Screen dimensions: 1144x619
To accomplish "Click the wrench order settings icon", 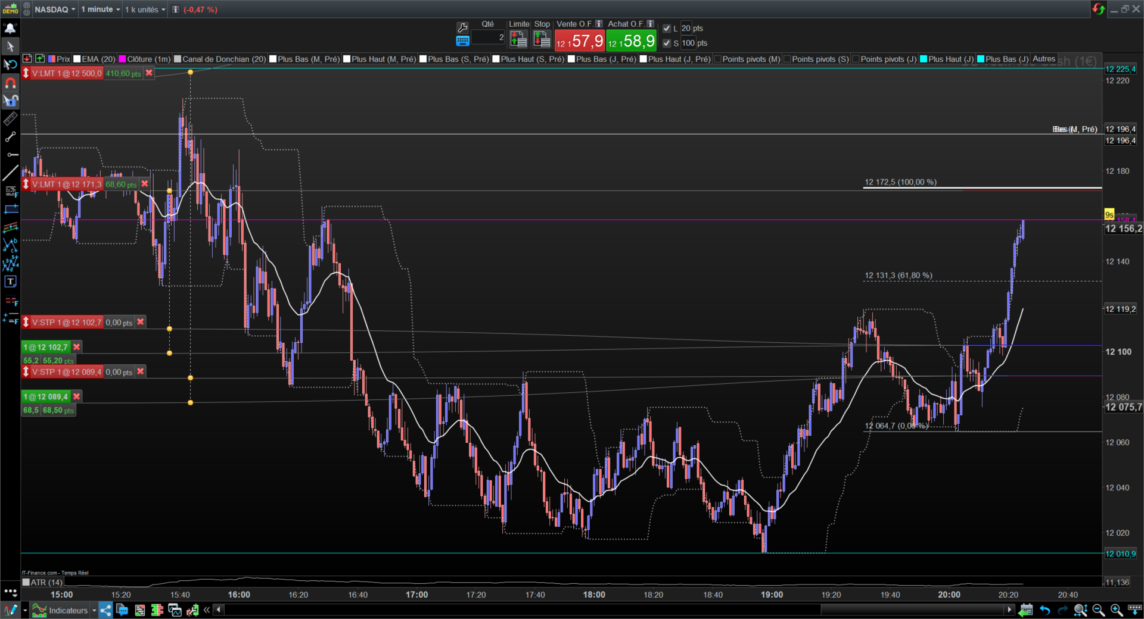I will point(462,27).
